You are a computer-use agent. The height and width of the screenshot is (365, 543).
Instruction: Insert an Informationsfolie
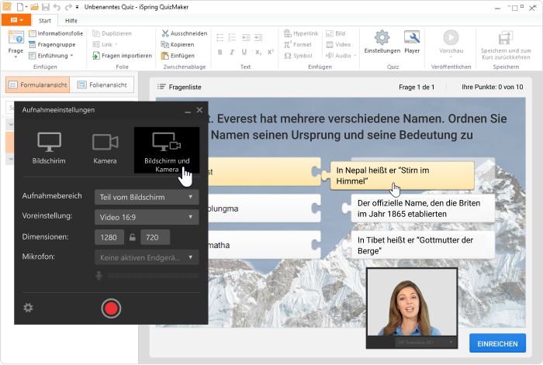pyautogui.click(x=56, y=33)
